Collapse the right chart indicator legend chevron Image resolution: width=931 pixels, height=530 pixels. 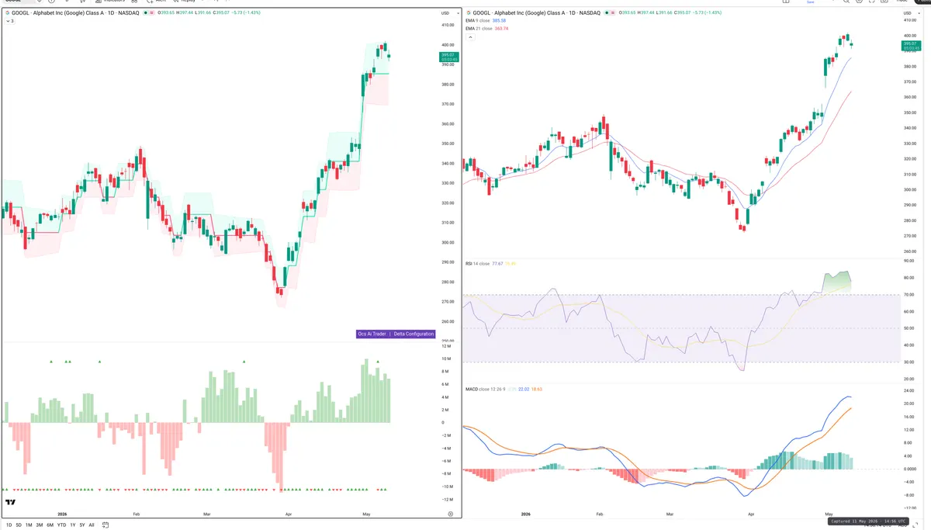click(470, 37)
